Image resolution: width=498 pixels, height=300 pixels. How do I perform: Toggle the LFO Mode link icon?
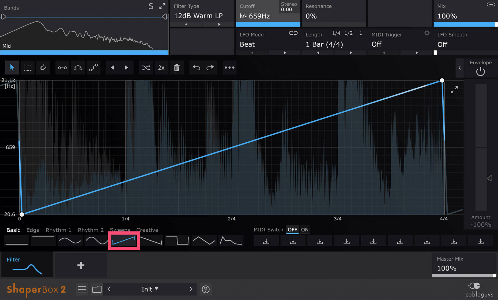pyautogui.click(x=293, y=33)
